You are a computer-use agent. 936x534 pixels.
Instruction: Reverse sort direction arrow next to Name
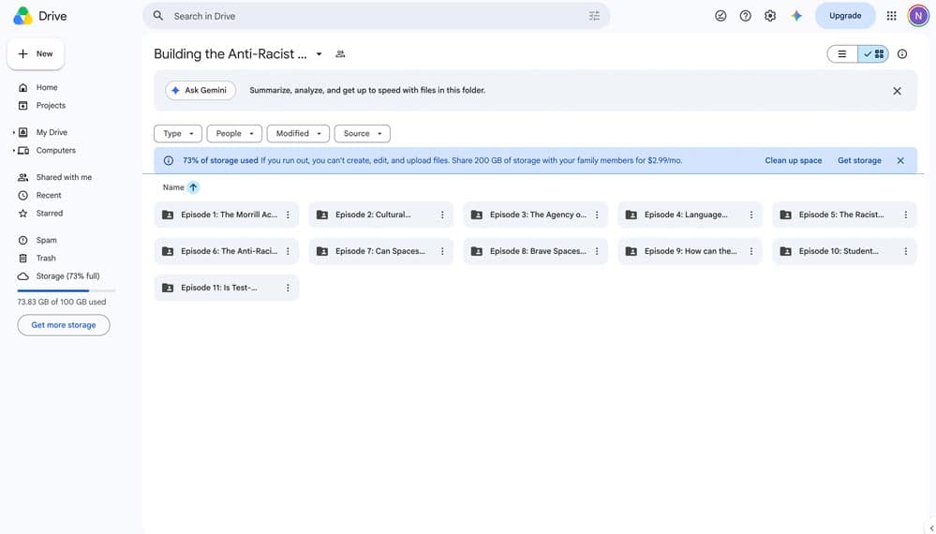193,187
